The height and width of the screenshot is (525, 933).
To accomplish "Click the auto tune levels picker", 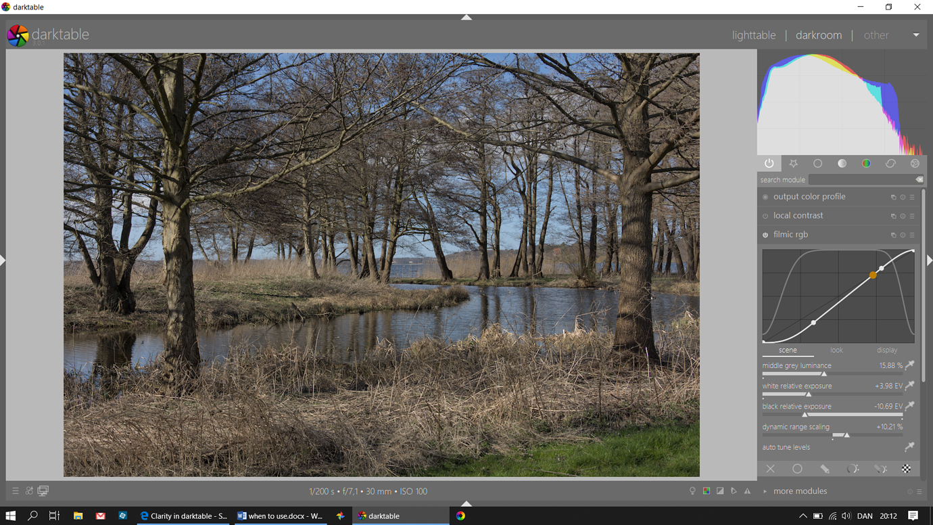I will pyautogui.click(x=909, y=447).
